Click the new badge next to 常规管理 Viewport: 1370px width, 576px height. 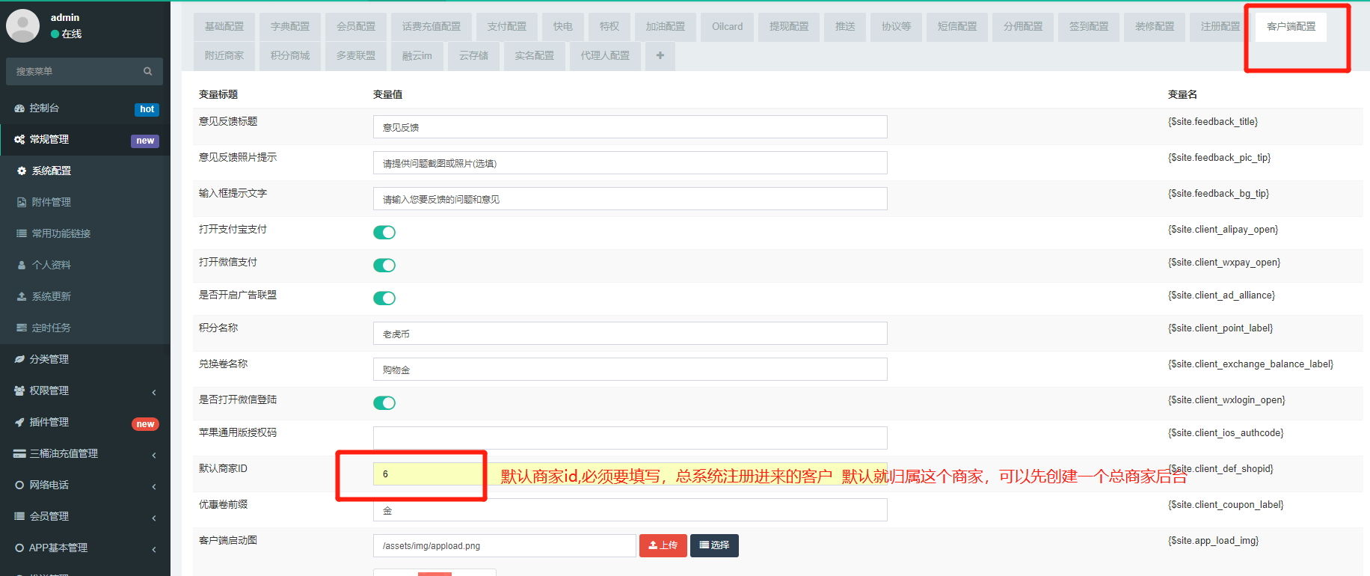point(145,141)
